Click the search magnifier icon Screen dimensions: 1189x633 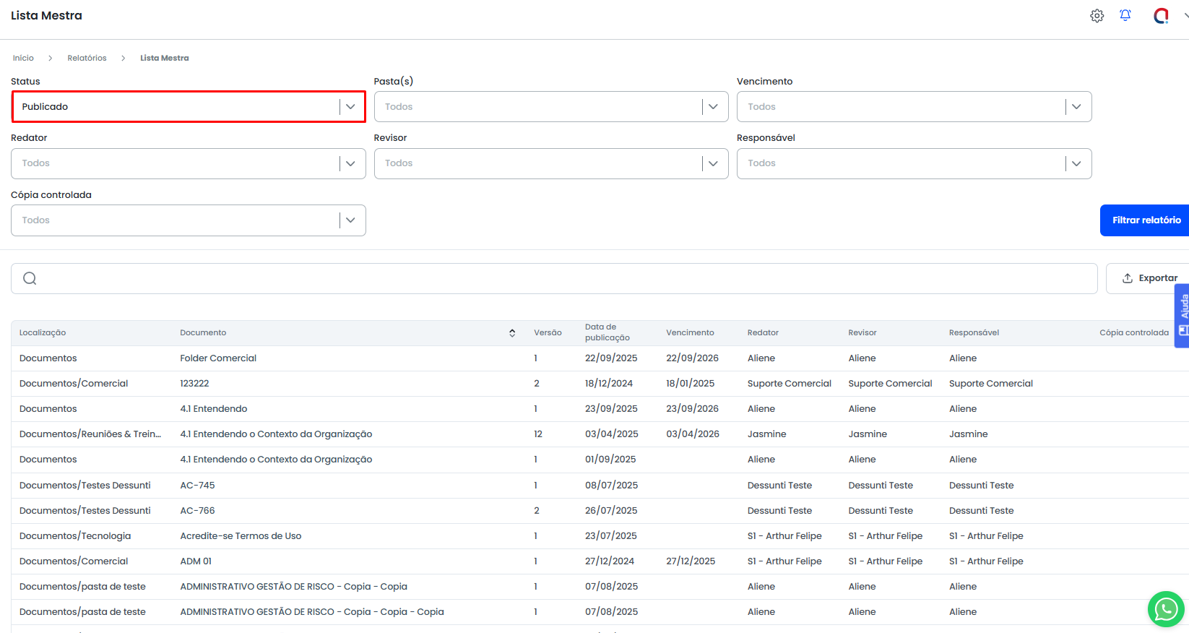click(30, 278)
